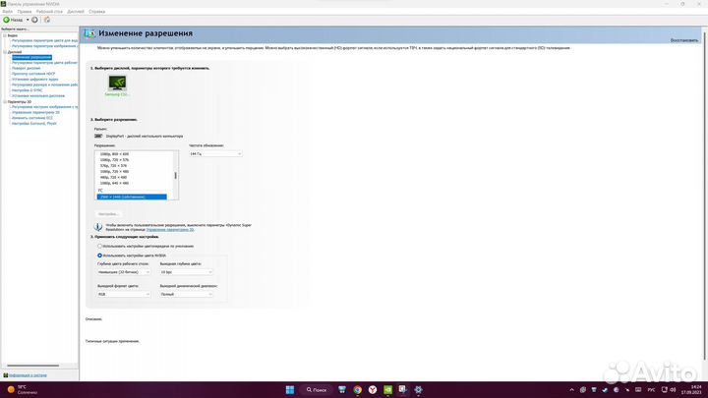The image size is (708, 398).
Task: Open Google Chrome from the taskbar
Action: (x=358, y=390)
